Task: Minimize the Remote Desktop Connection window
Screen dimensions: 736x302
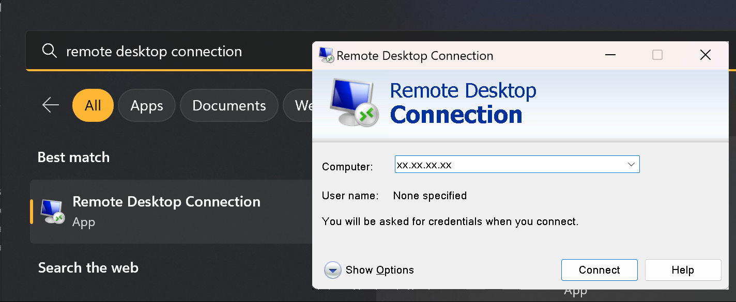Action: [610, 55]
